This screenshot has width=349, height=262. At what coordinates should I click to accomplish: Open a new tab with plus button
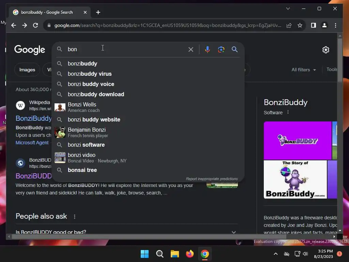pyautogui.click(x=98, y=12)
